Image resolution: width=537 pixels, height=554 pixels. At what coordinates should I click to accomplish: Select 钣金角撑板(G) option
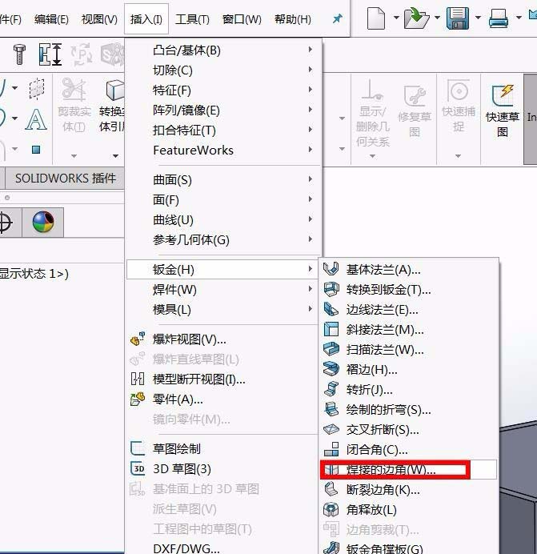pos(409,548)
